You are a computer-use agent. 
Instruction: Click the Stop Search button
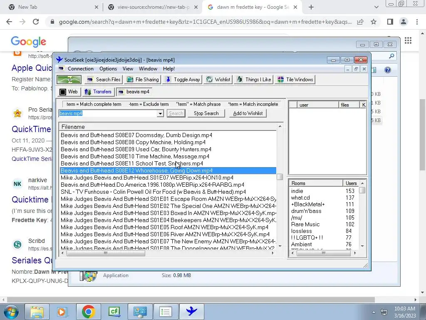pyautogui.click(x=206, y=113)
